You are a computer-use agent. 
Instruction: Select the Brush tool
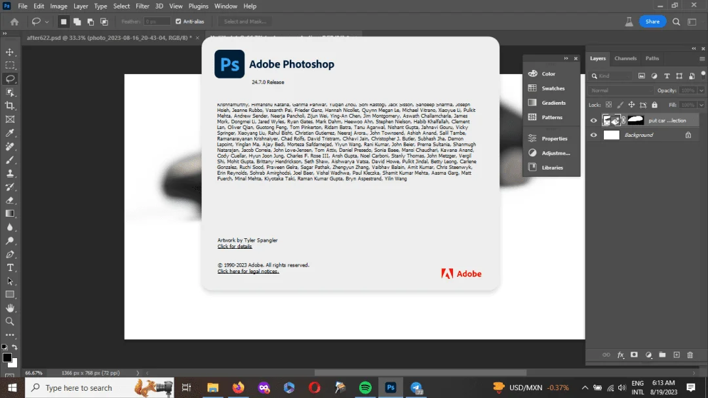(10, 160)
